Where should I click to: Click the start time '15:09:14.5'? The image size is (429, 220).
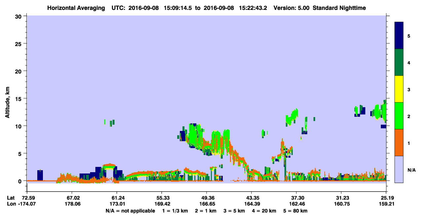tap(177, 8)
